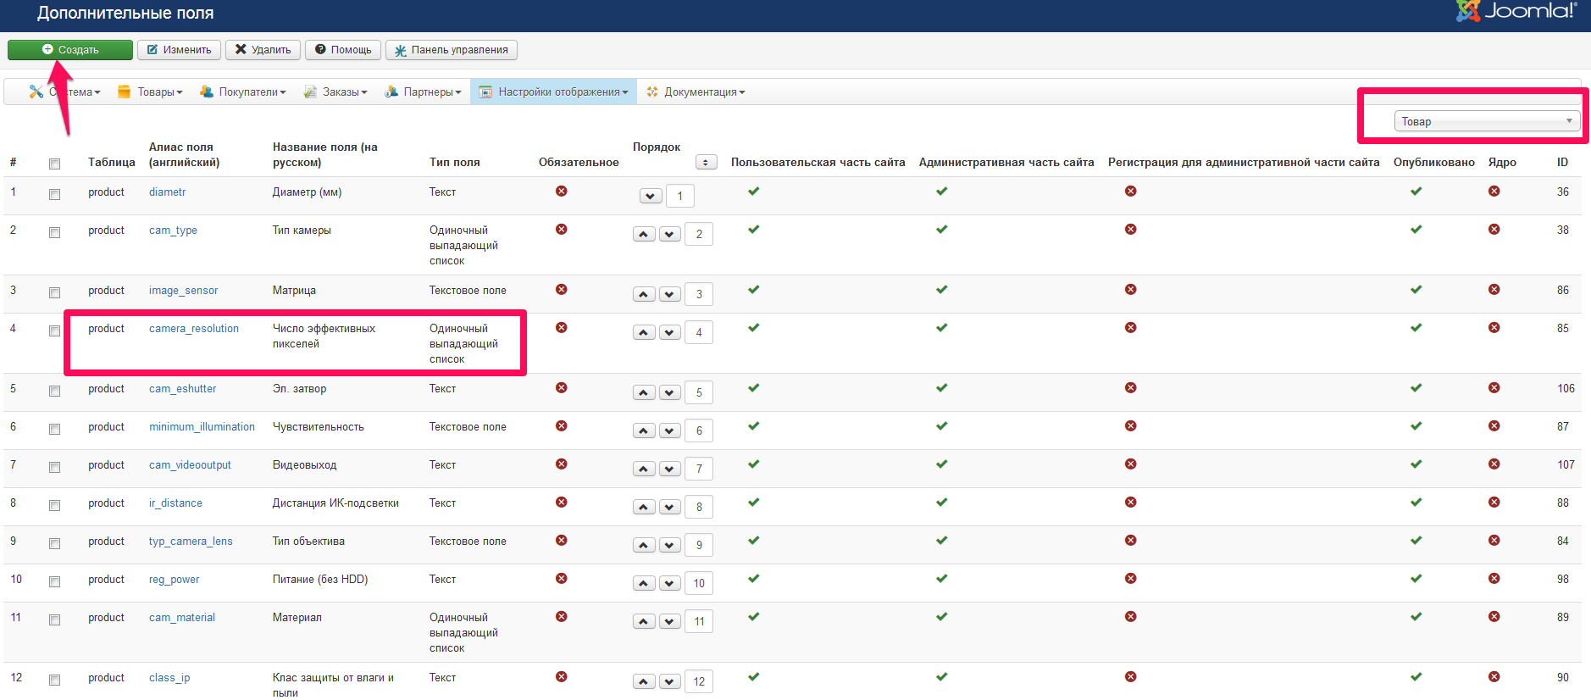This screenshot has width=1591, height=700.
Task: Toggle frontend visibility checkmark for cam_eshutter
Action: pos(753,388)
